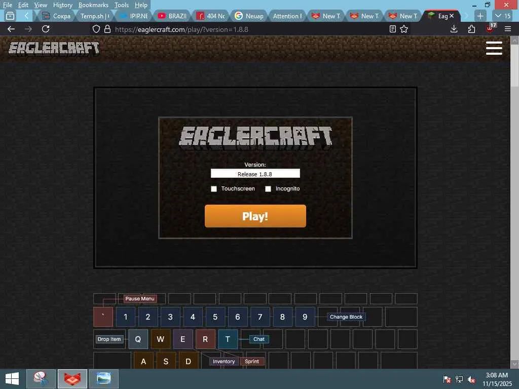Open the View menu
Image resolution: width=519 pixels, height=389 pixels.
coord(41,5)
